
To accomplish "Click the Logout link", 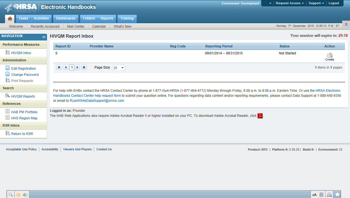I will (334, 3).
